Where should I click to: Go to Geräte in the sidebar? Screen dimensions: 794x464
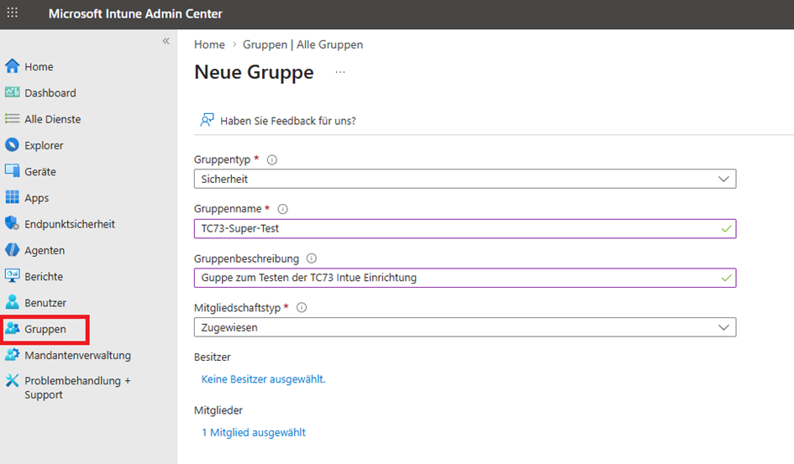click(40, 172)
